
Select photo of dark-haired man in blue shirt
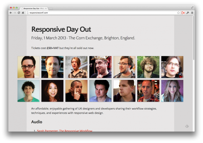(100, 91)
